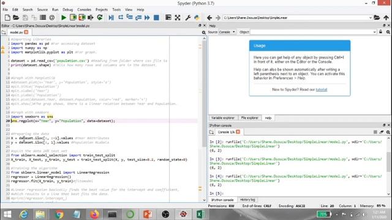Open the Debug menu
This screenshot has width=392, height=220.
(x=68, y=10)
